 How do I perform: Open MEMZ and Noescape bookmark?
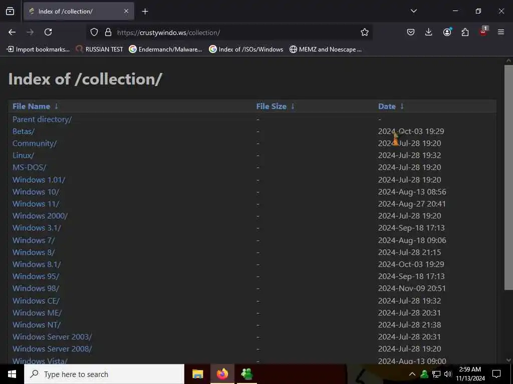pyautogui.click(x=326, y=49)
